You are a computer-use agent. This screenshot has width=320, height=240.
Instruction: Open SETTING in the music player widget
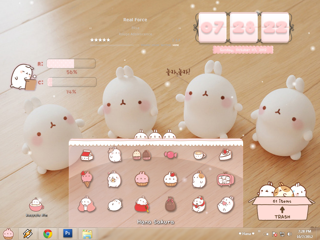pyautogui.click(x=165, y=45)
